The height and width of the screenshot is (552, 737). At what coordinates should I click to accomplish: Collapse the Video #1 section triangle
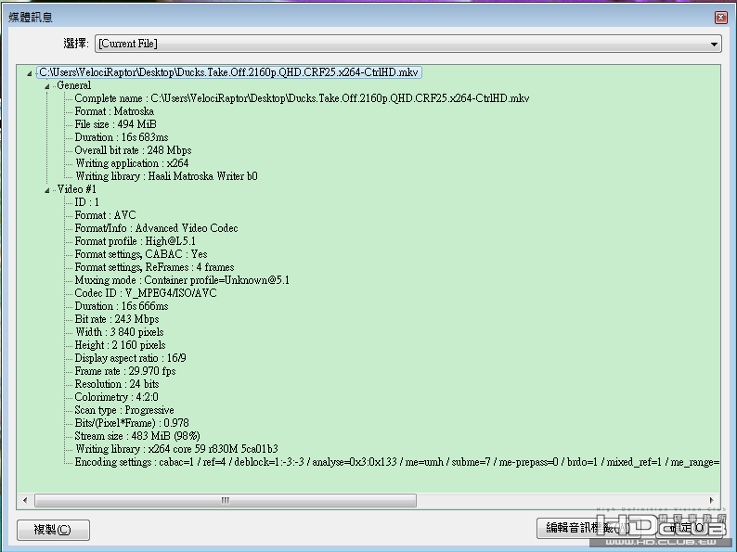[x=47, y=190]
